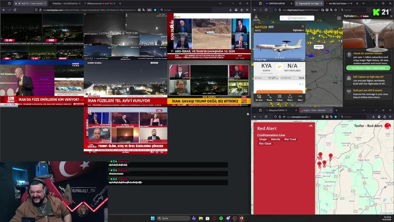Toggle bookmark star in Multi TV window
This screenshot has height=222, width=394.
(x=155, y=10)
